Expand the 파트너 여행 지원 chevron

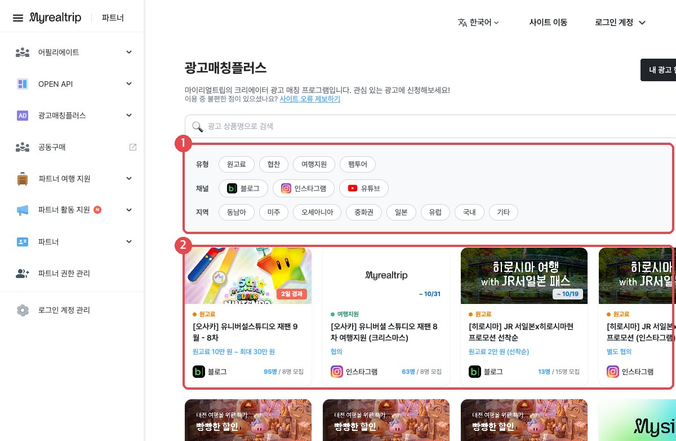pos(129,179)
